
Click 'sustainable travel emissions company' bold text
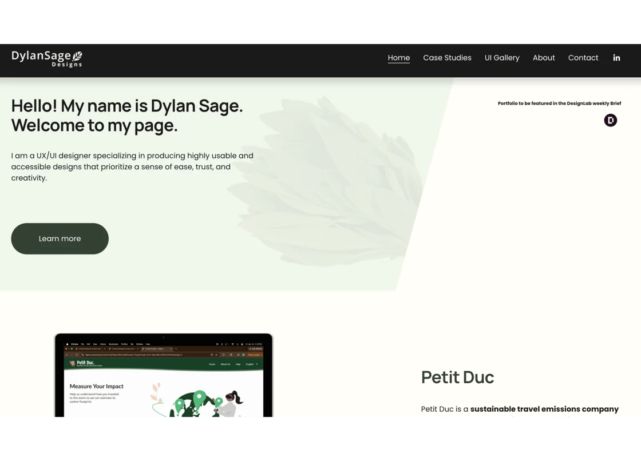pyautogui.click(x=544, y=409)
